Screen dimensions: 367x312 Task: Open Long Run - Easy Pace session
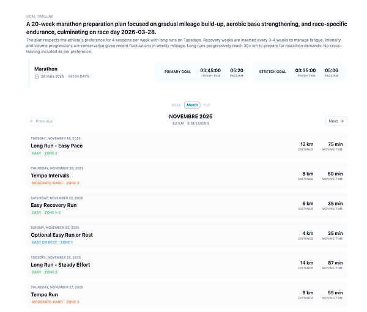click(187, 146)
